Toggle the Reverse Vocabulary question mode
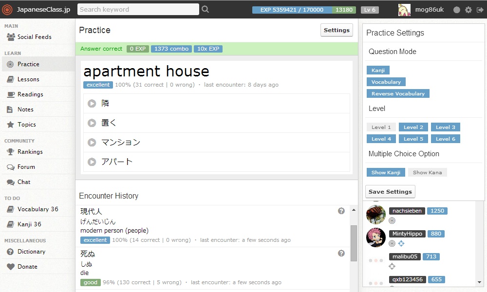487x292 pixels. (x=398, y=94)
